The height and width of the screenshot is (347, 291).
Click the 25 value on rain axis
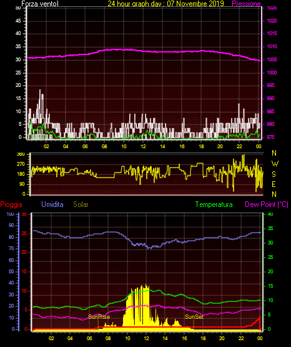pos(24,234)
